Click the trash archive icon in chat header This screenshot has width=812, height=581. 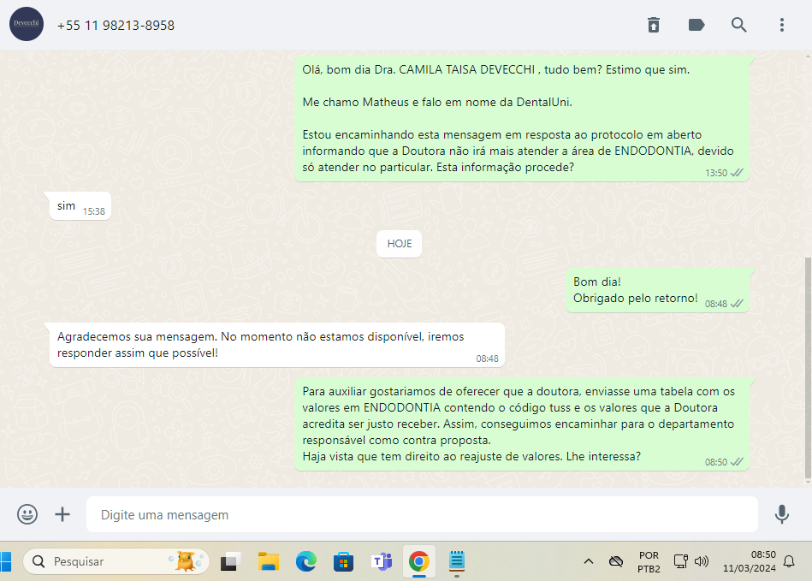[654, 25]
